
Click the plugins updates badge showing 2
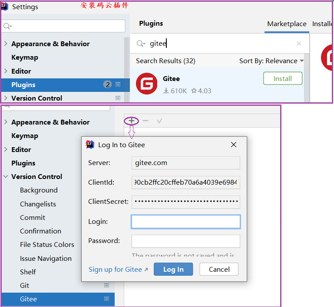click(x=108, y=84)
